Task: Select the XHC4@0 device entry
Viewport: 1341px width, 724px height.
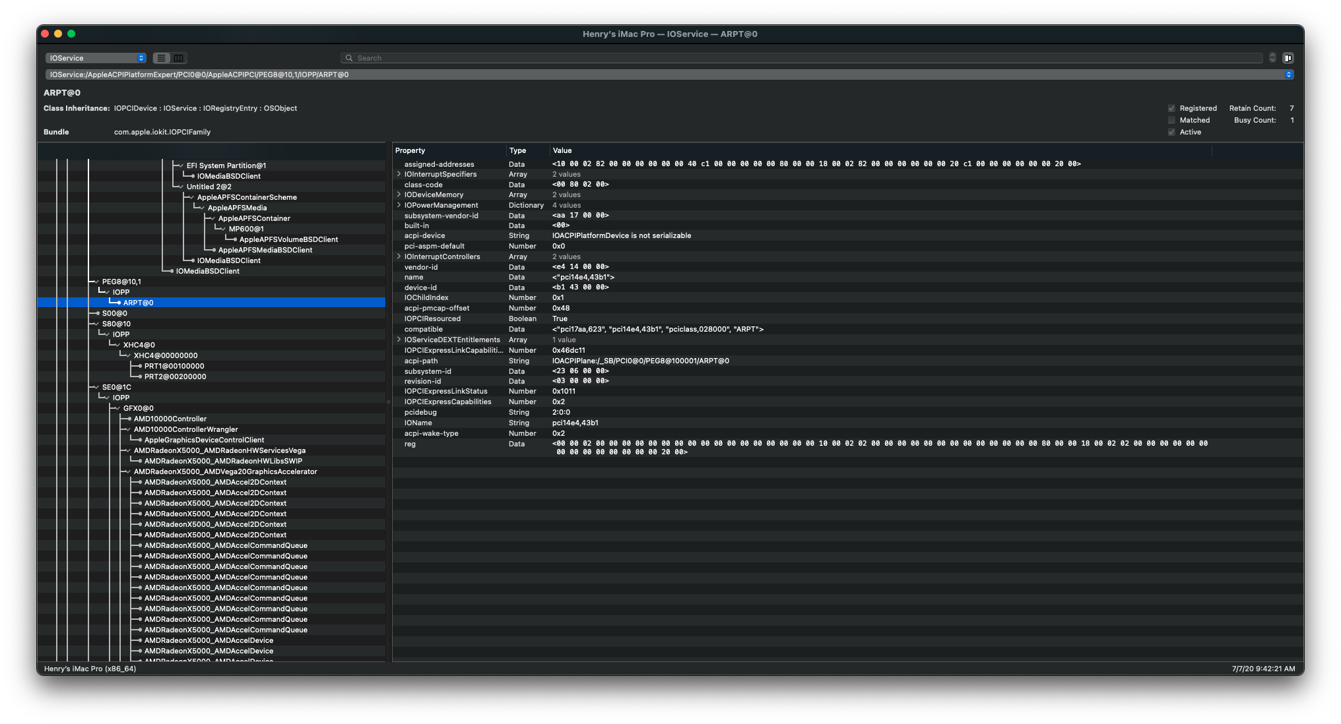Action: [x=139, y=344]
